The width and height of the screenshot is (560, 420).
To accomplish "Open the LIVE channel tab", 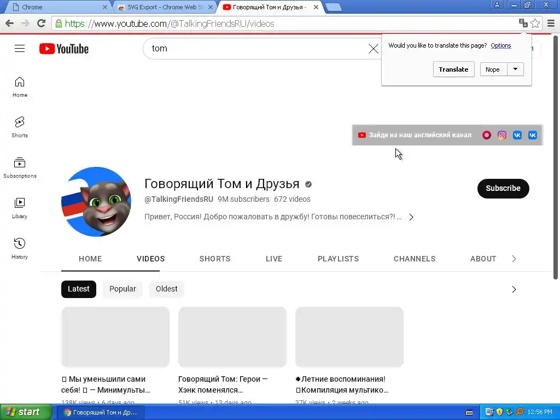I will click(x=274, y=259).
